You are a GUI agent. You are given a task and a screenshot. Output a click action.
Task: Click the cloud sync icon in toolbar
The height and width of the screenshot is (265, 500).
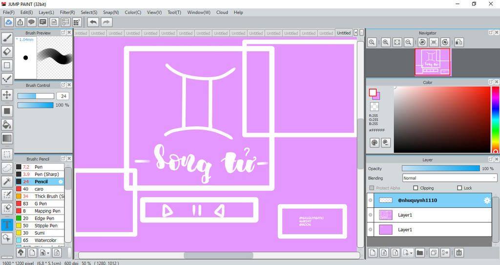[x=9, y=22]
